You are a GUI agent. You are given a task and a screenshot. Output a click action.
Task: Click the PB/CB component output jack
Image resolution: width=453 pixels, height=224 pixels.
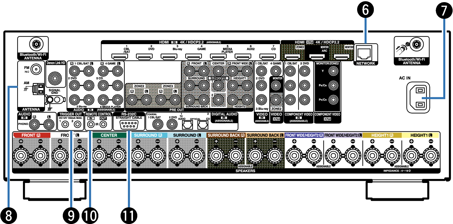pyautogui.click(x=333, y=85)
